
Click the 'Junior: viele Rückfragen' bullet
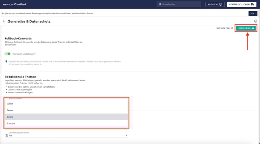(x=20, y=89)
